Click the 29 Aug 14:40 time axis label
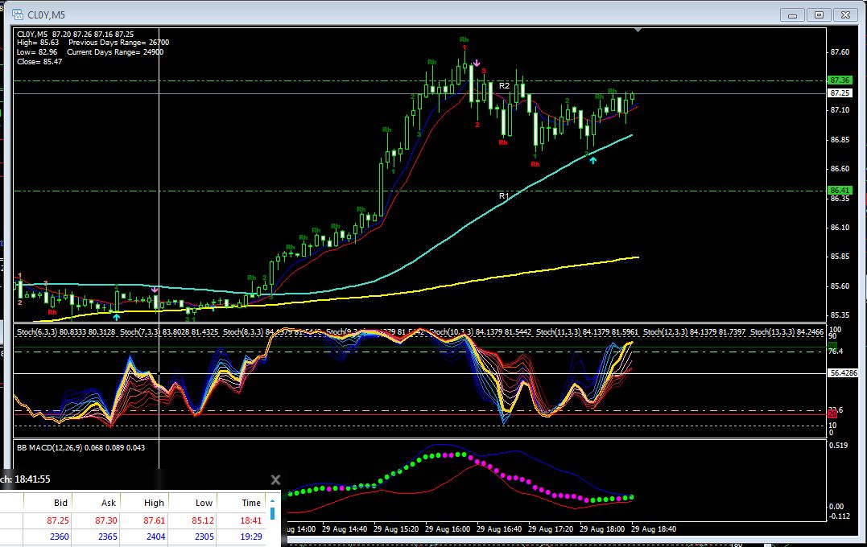 (x=344, y=528)
